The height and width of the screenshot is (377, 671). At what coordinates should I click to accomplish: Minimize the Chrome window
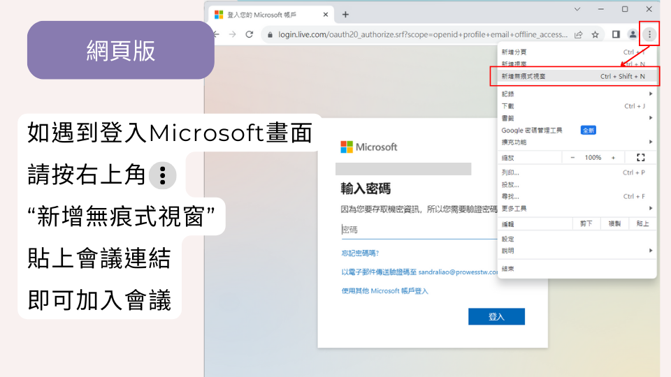[601, 9]
